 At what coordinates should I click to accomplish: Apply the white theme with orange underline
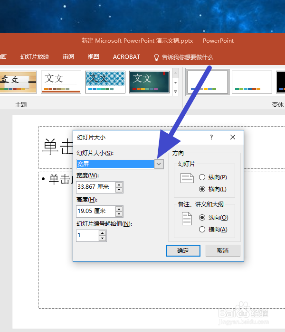61,82
